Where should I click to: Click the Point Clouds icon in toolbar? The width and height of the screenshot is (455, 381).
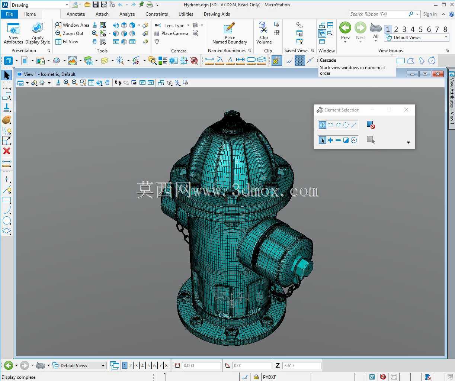pos(57,61)
